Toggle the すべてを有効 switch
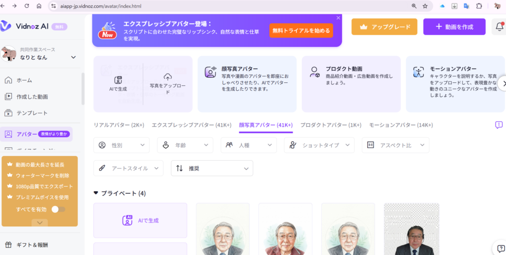 58,209
